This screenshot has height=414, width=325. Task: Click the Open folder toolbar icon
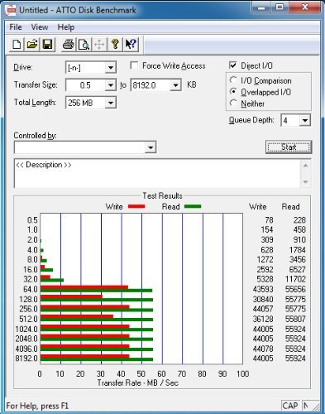coord(32,44)
